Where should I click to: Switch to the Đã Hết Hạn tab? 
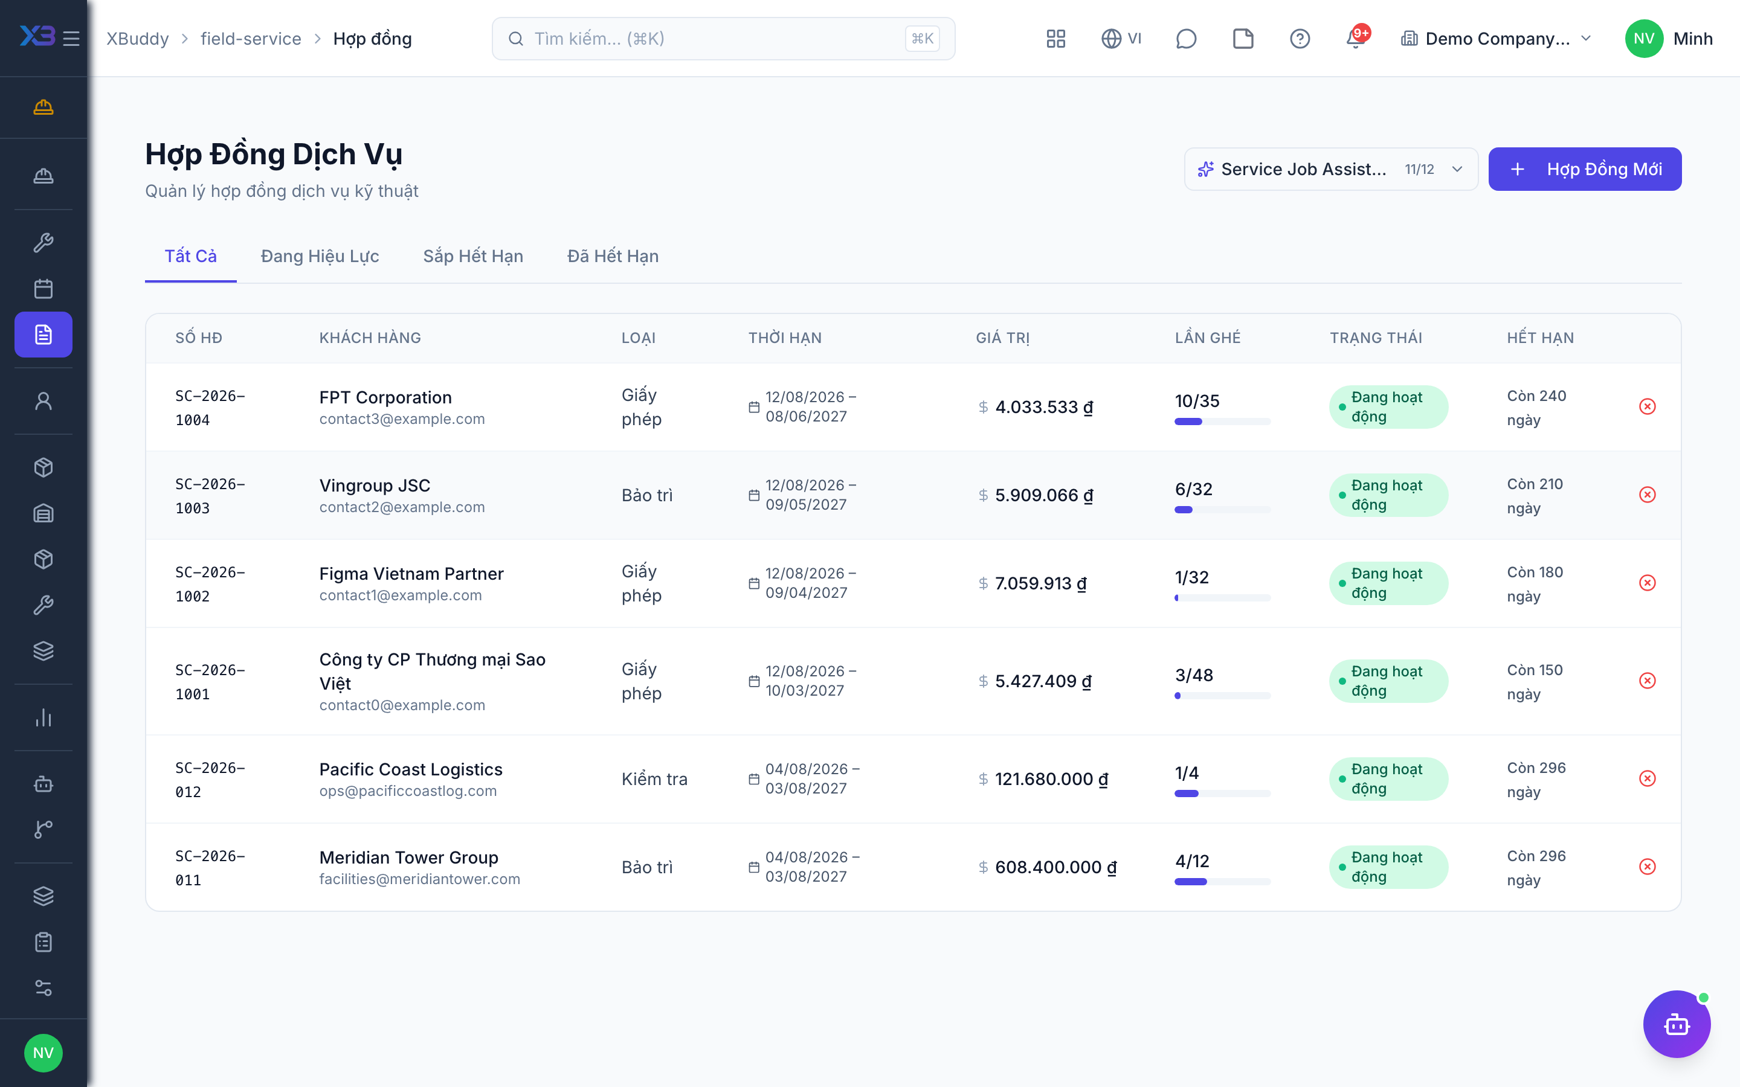613,256
